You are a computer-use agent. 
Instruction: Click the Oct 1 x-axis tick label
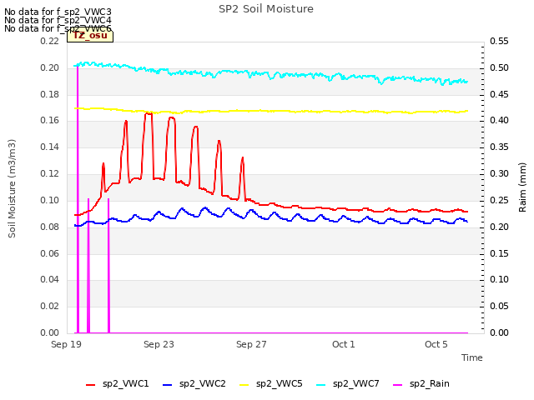[x=344, y=344]
